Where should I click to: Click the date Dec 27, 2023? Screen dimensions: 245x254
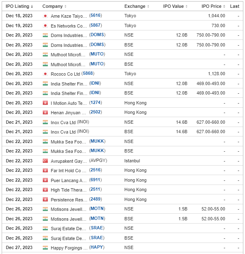tap(19, 247)
